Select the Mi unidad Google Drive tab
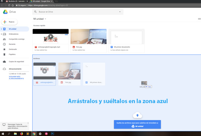Viewport: 201px width, 136px height. (x=42, y=1)
